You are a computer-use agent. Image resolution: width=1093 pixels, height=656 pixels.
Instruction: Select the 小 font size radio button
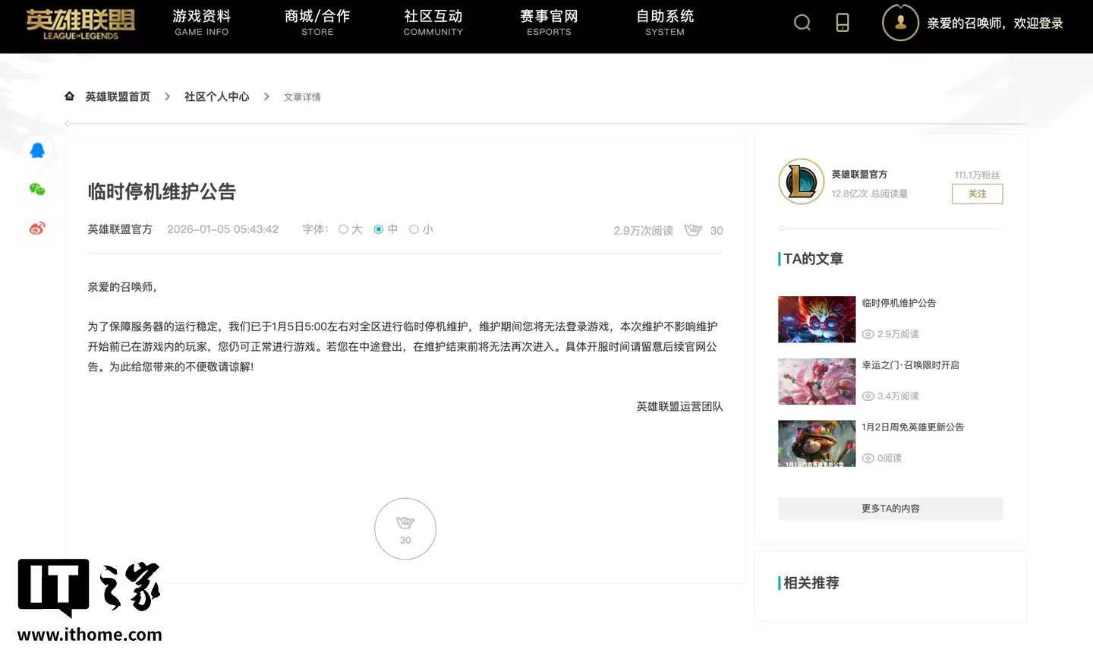click(414, 229)
